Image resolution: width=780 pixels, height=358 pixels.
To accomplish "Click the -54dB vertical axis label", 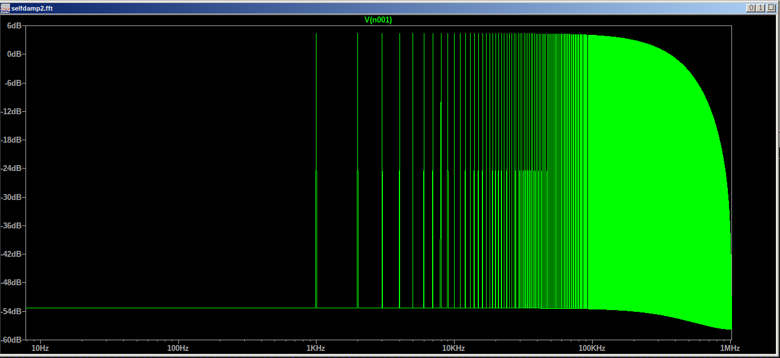I will (12, 311).
